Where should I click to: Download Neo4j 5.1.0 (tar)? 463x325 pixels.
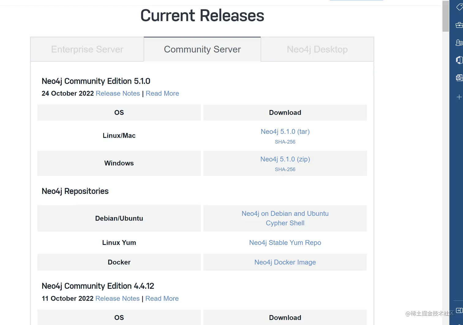285,132
